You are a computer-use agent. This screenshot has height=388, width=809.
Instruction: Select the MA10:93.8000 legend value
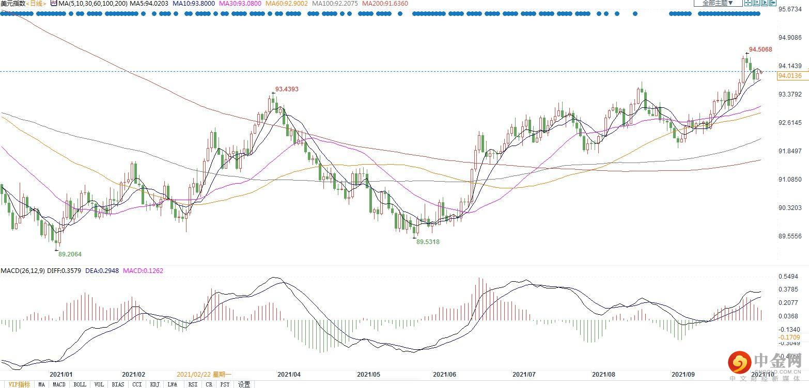click(193, 3)
